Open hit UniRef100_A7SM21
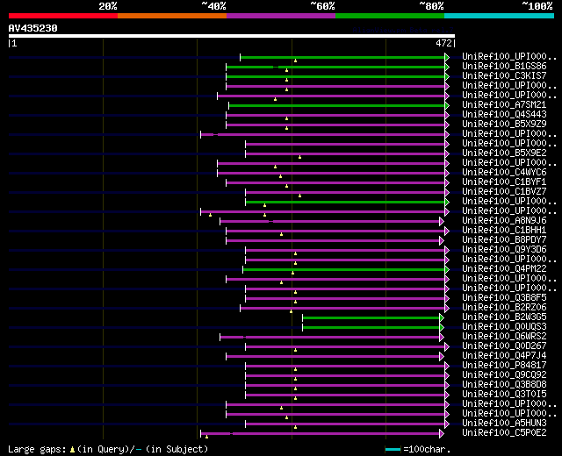562x456 pixels. [504, 105]
